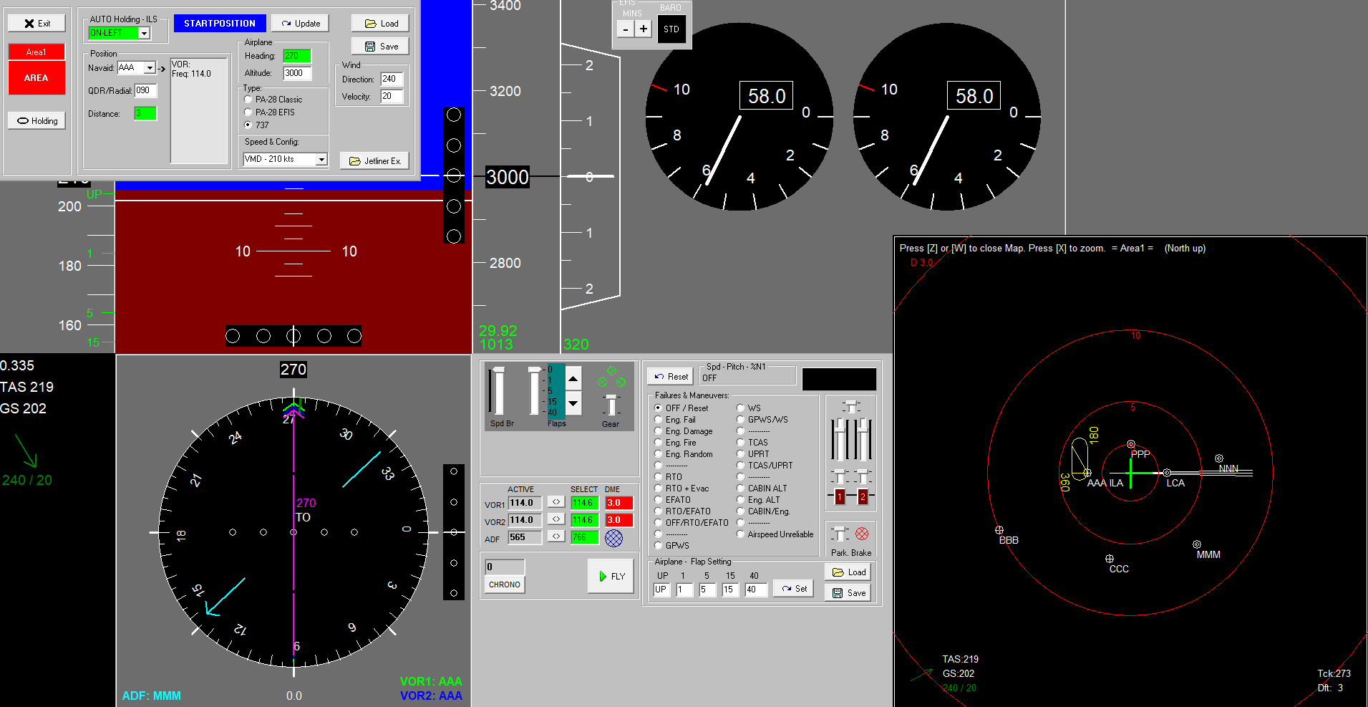The height and width of the screenshot is (707, 1368).
Task: Click the BARO STD button
Action: pos(671,29)
